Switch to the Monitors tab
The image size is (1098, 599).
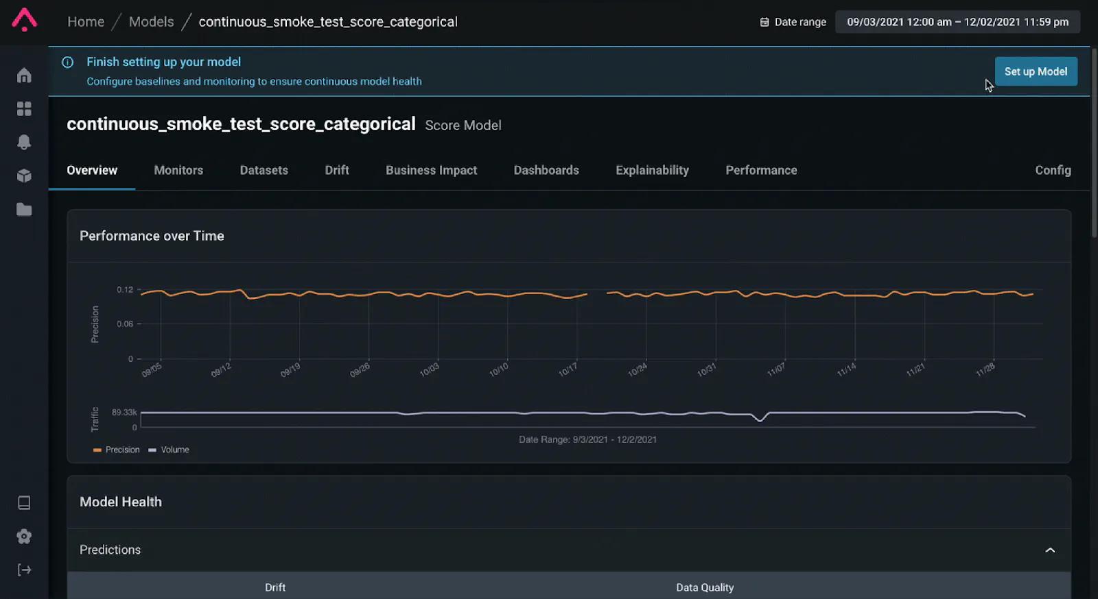click(x=178, y=170)
